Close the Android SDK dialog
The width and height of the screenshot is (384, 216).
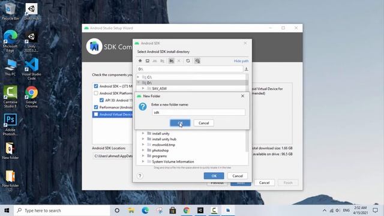pos(245,43)
